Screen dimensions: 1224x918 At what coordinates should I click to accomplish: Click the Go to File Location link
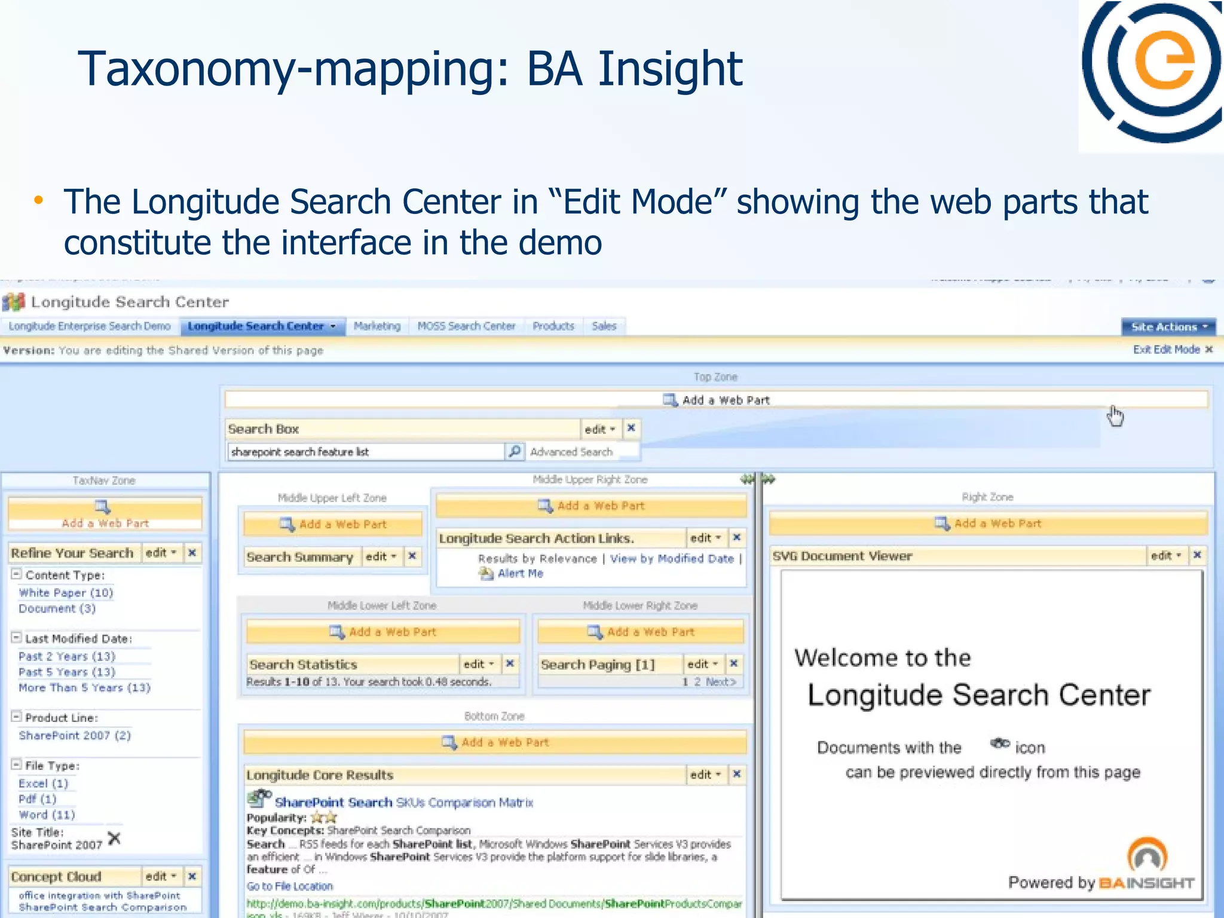[x=289, y=886]
